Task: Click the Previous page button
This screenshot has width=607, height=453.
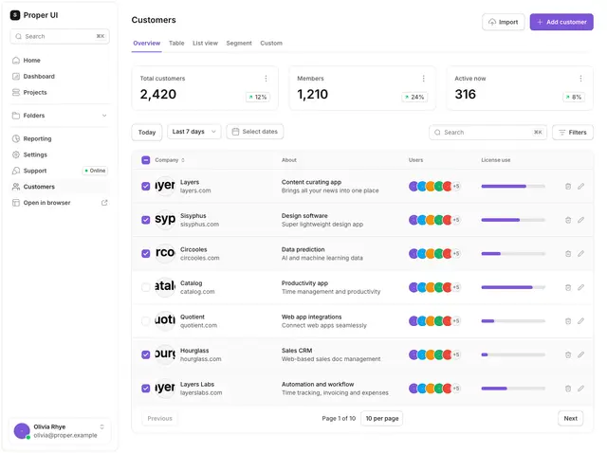Action: (159, 418)
